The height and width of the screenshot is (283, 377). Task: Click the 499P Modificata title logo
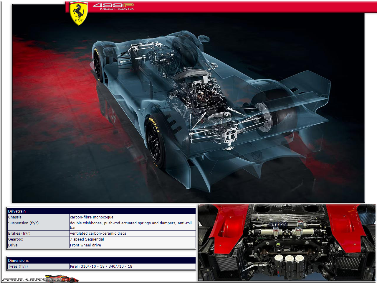pos(113,6)
